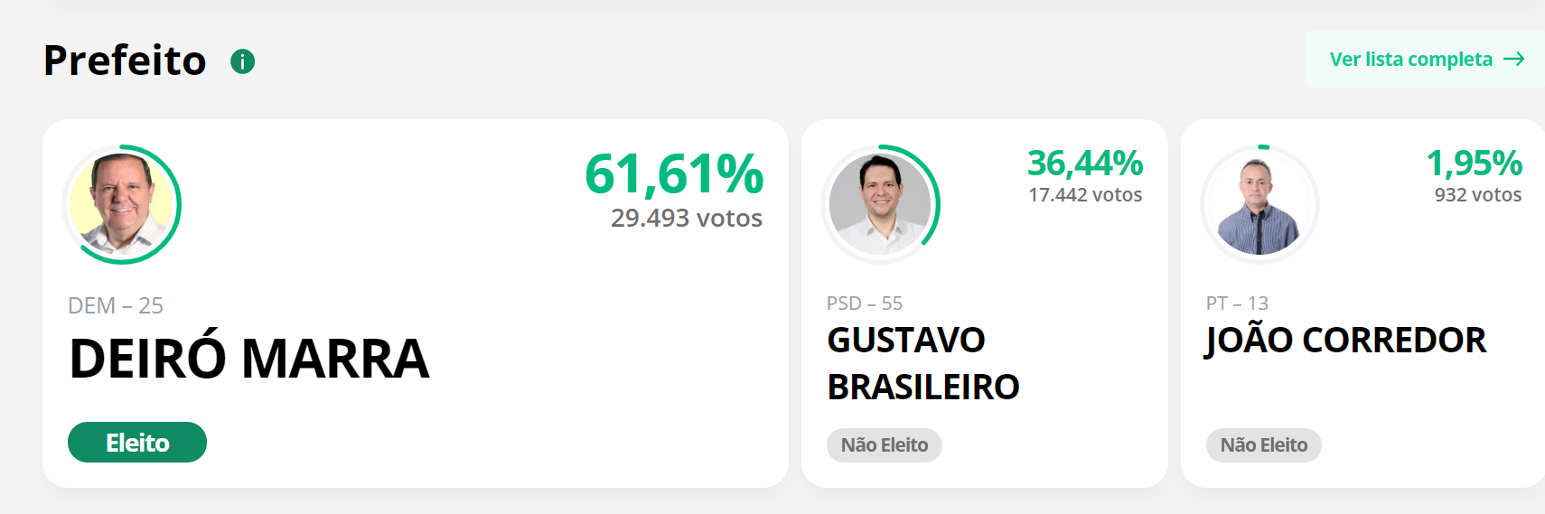
Task: Open the Ver lista completa link
Action: 1425,60
